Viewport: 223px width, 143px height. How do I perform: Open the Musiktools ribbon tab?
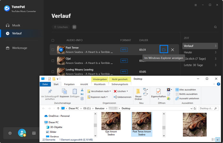(100, 84)
